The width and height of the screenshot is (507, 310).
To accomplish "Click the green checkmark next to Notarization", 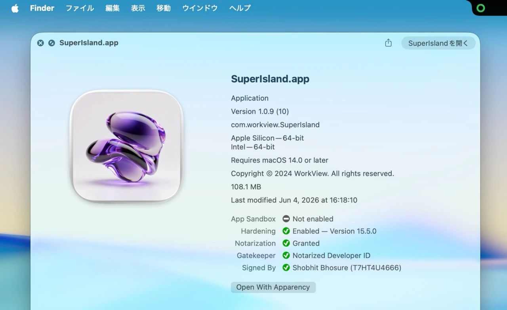I will tap(286, 243).
